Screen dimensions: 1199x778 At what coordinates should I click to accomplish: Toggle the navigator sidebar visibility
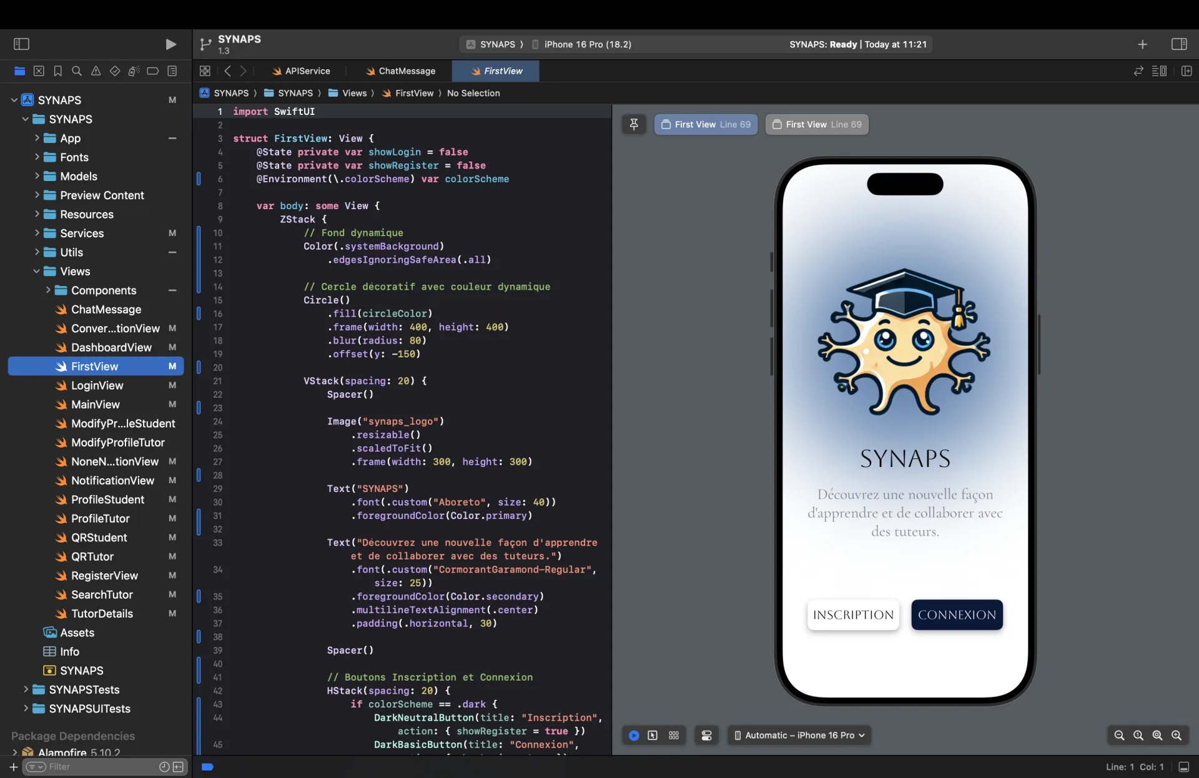[x=21, y=44]
